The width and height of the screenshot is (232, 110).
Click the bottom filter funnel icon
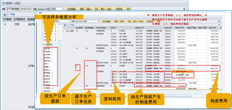[x=56, y=40]
